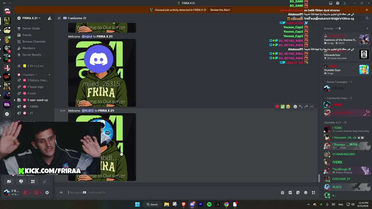
Task: Open the mjied_26315 welcome image
Action: tap(102, 73)
